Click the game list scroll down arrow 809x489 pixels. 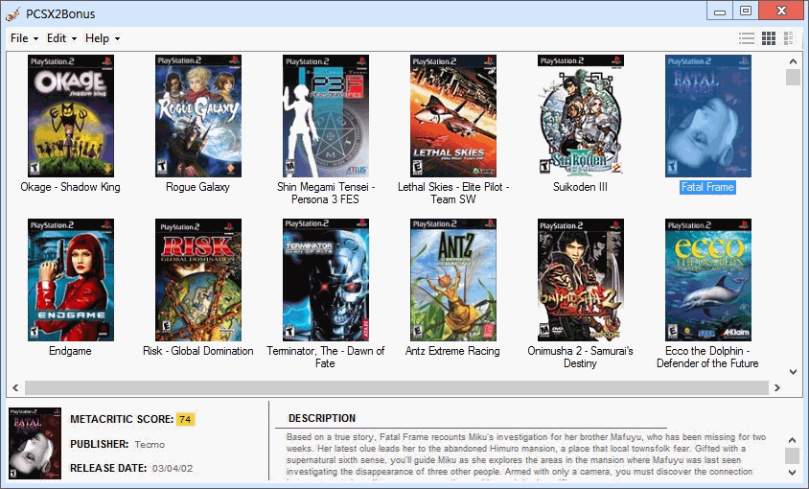coord(793,372)
